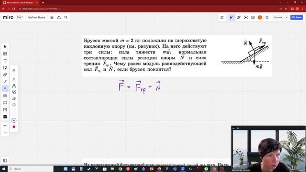
Task: Toggle the active Pen tool in left toolbar
Action: [5, 89]
